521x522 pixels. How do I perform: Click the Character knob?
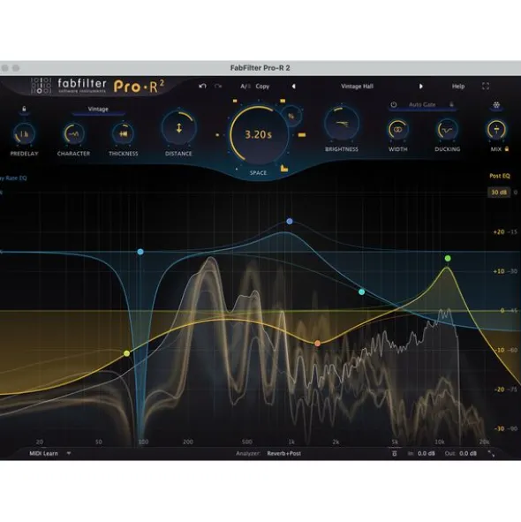click(73, 134)
